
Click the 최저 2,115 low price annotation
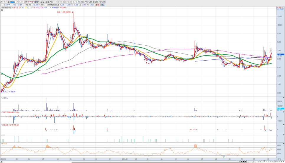coord(9,92)
